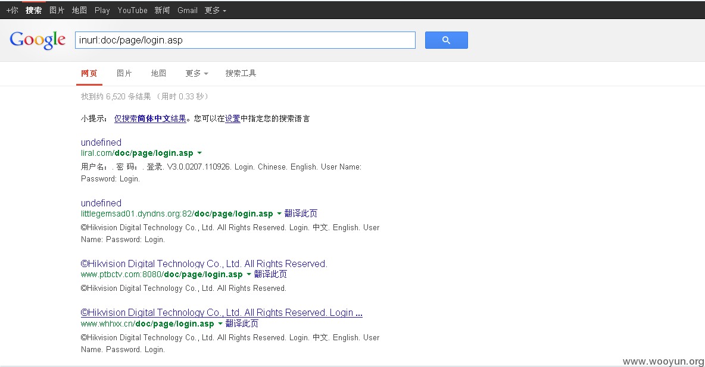Switch to the 地图 results tab

coord(158,73)
